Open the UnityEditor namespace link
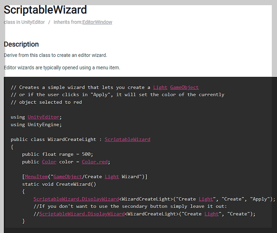The image size is (277, 233). point(43,117)
